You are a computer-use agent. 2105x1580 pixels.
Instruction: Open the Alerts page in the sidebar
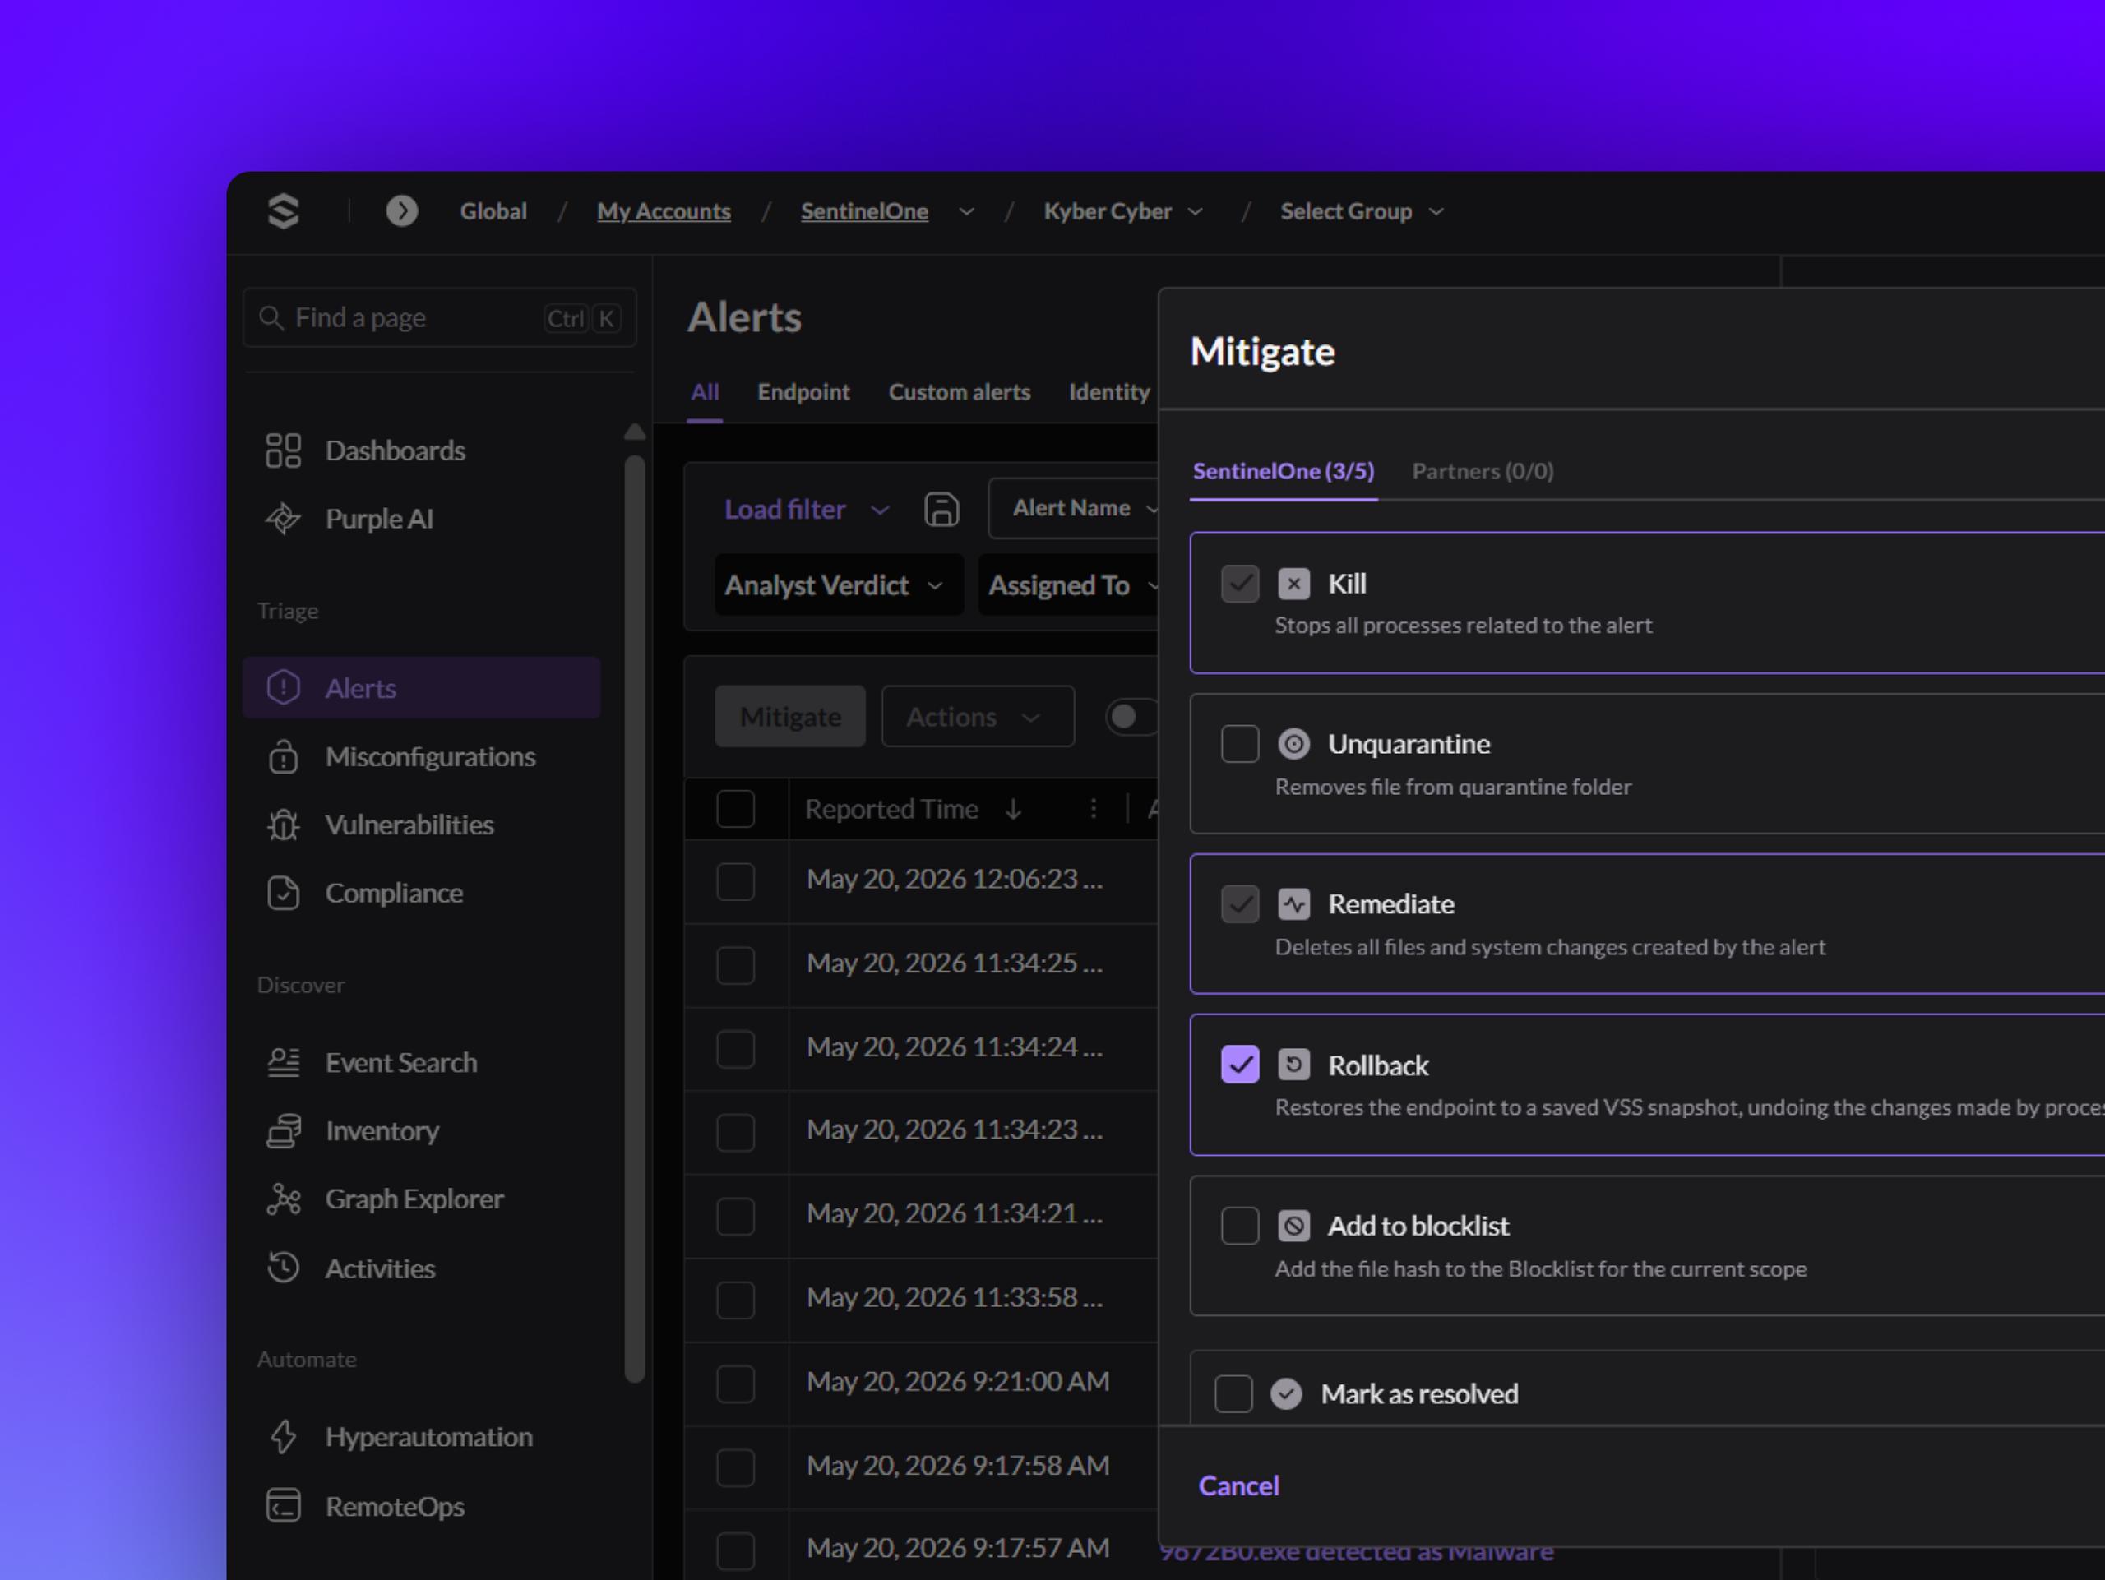tap(422, 686)
